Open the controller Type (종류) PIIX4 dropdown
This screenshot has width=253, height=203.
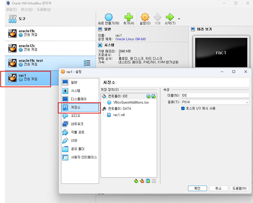click(x=215, y=102)
